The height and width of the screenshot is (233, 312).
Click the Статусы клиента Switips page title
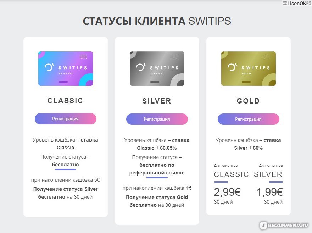tap(157, 21)
